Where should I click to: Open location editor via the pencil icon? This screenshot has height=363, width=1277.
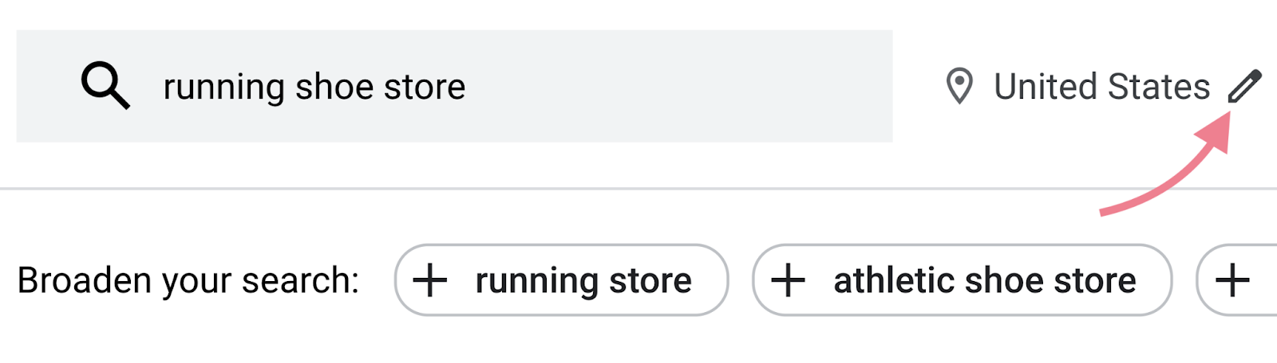tap(1244, 86)
